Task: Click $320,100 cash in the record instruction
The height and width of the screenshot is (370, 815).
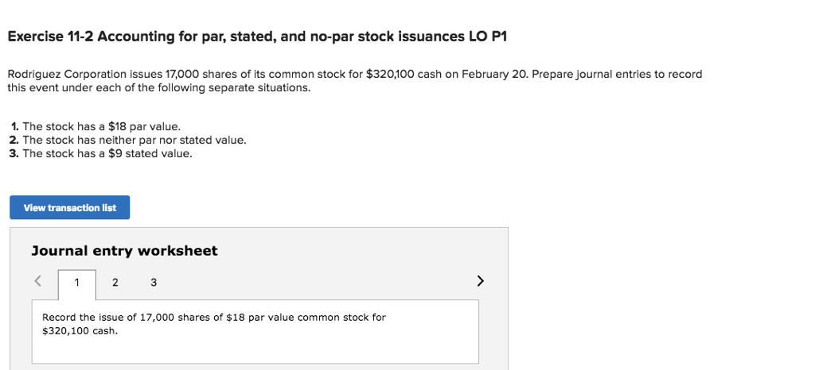Action: click(x=80, y=331)
